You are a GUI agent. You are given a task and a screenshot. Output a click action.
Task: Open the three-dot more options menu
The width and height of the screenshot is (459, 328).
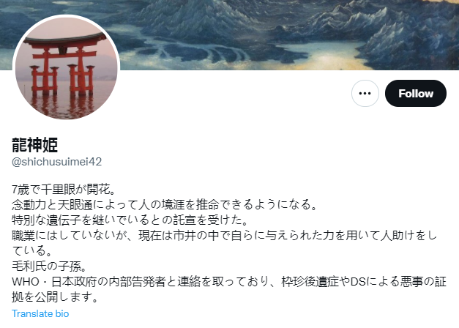pyautogui.click(x=365, y=94)
